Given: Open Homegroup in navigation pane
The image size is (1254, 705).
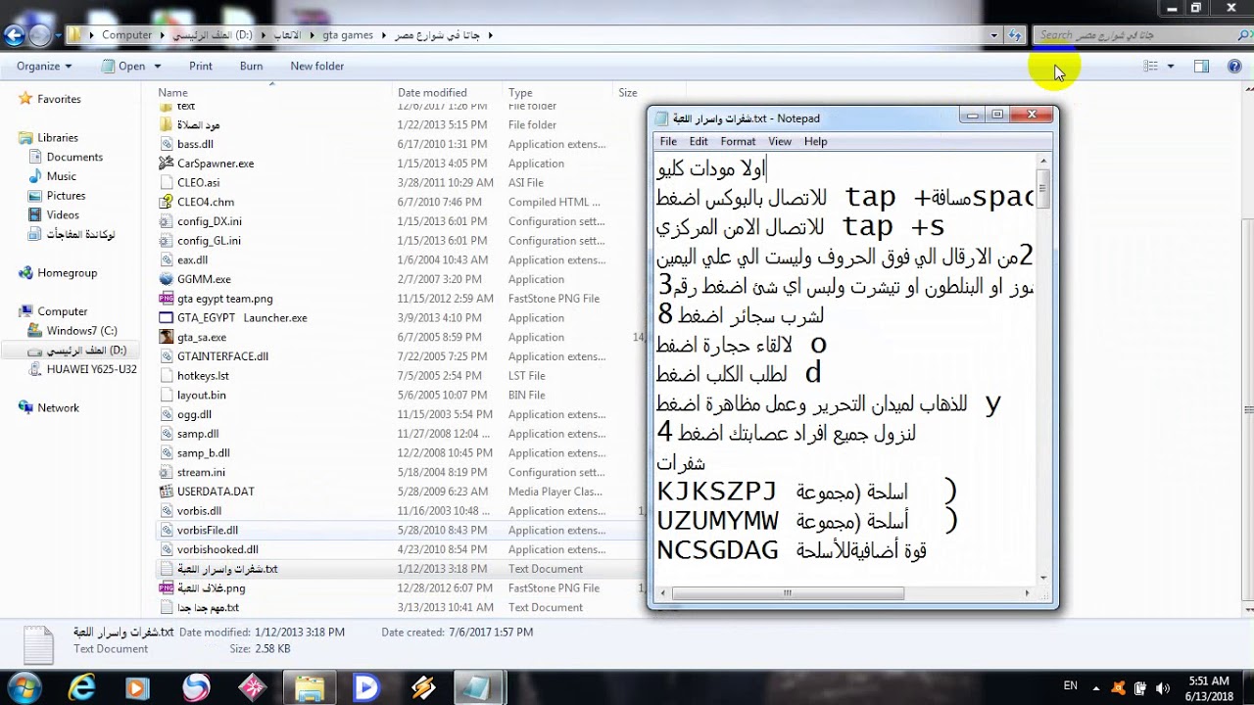Looking at the screenshot, I should pyautogui.click(x=67, y=273).
